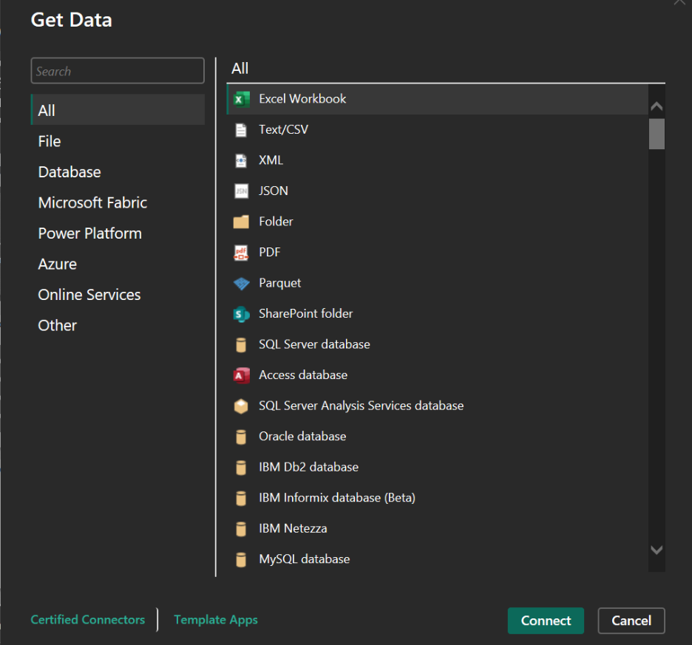Switch to the Database category
692x645 pixels.
click(x=69, y=172)
